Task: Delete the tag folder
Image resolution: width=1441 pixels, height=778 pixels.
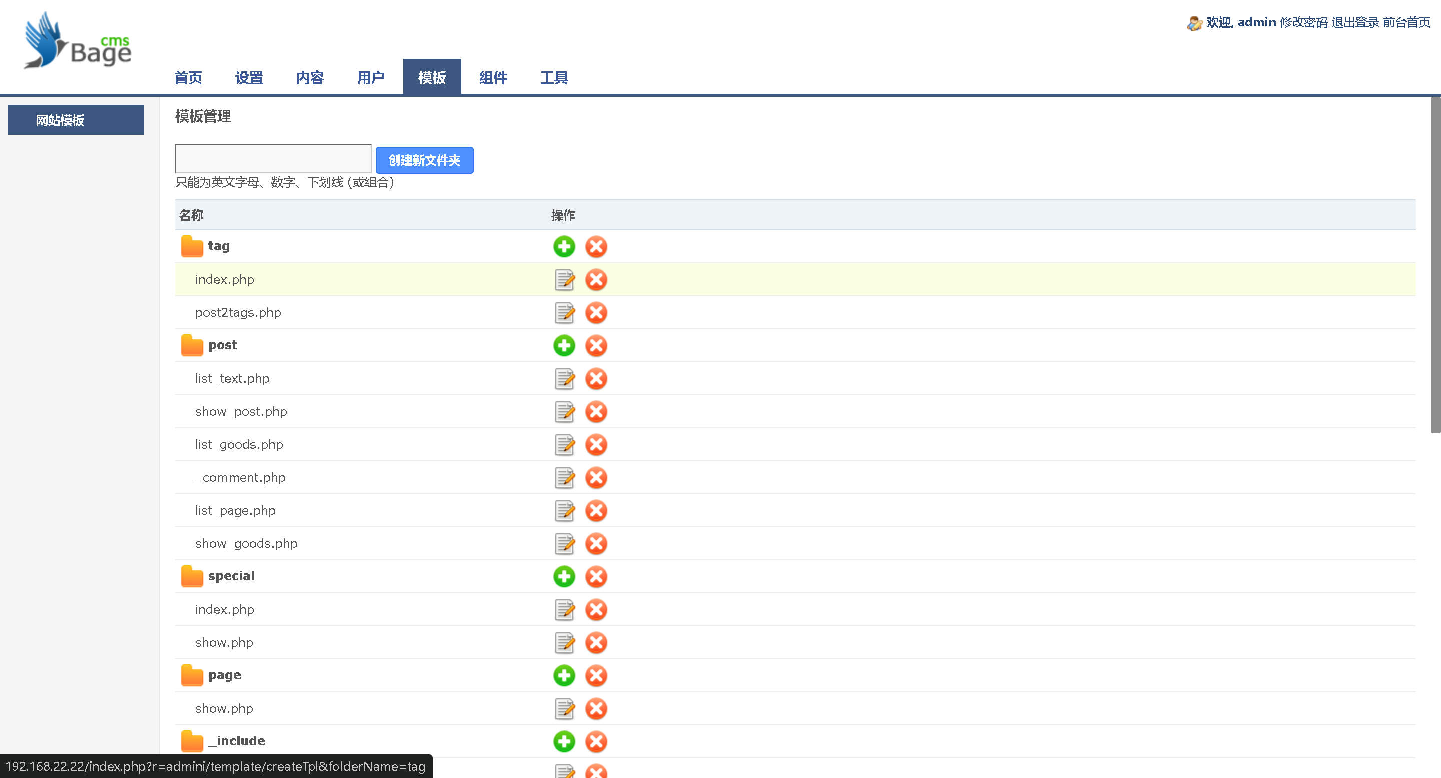Action: 596,246
